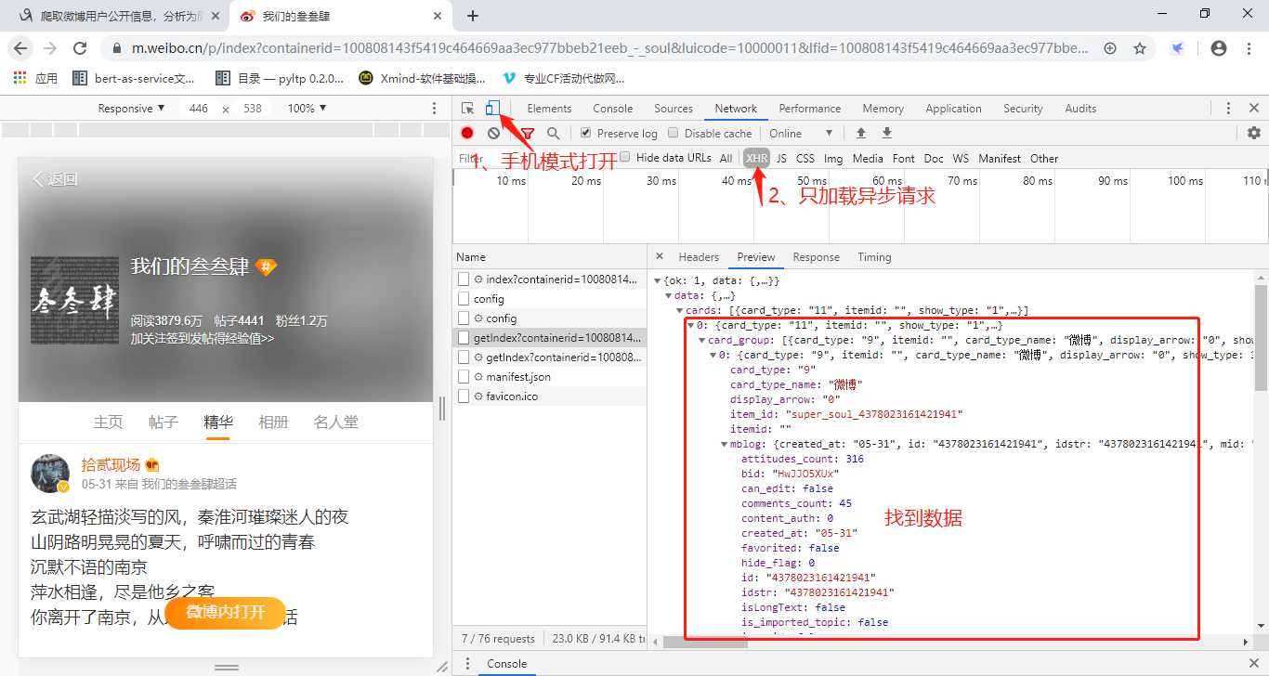Click 加关注签到发帖得经验值 link
This screenshot has height=676, width=1269.
[x=202, y=339]
